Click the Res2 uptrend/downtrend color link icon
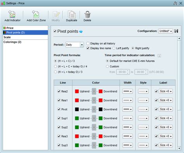 pos(94,91)
